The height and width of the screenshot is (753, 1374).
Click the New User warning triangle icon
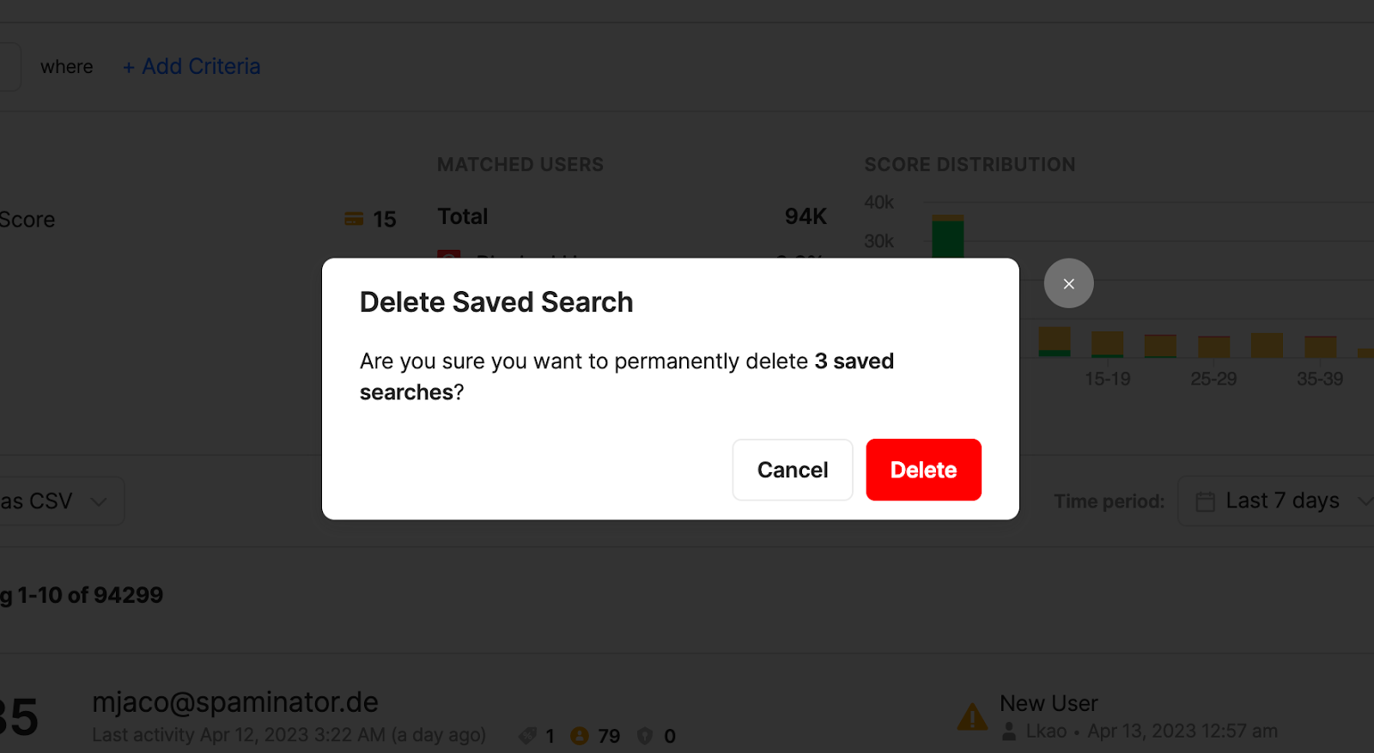click(x=972, y=716)
